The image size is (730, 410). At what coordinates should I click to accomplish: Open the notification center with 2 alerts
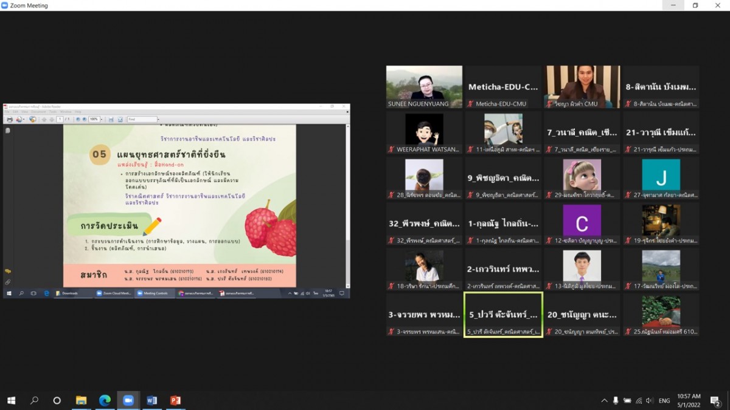[x=715, y=400]
